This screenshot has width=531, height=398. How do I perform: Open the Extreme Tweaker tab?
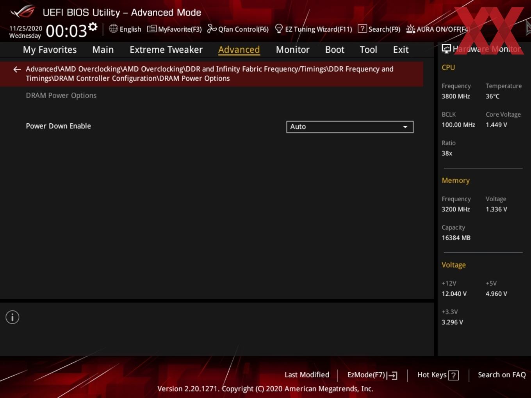166,50
